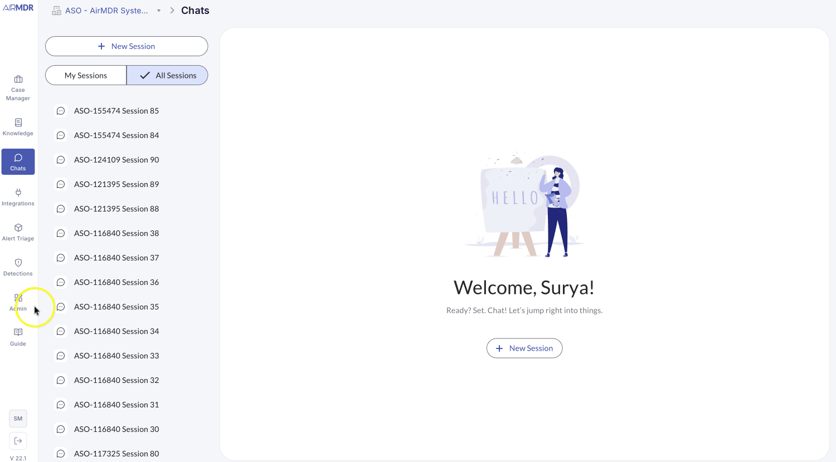Select the Chats sidebar icon
Screen dimensions: 836x462
[18, 161]
